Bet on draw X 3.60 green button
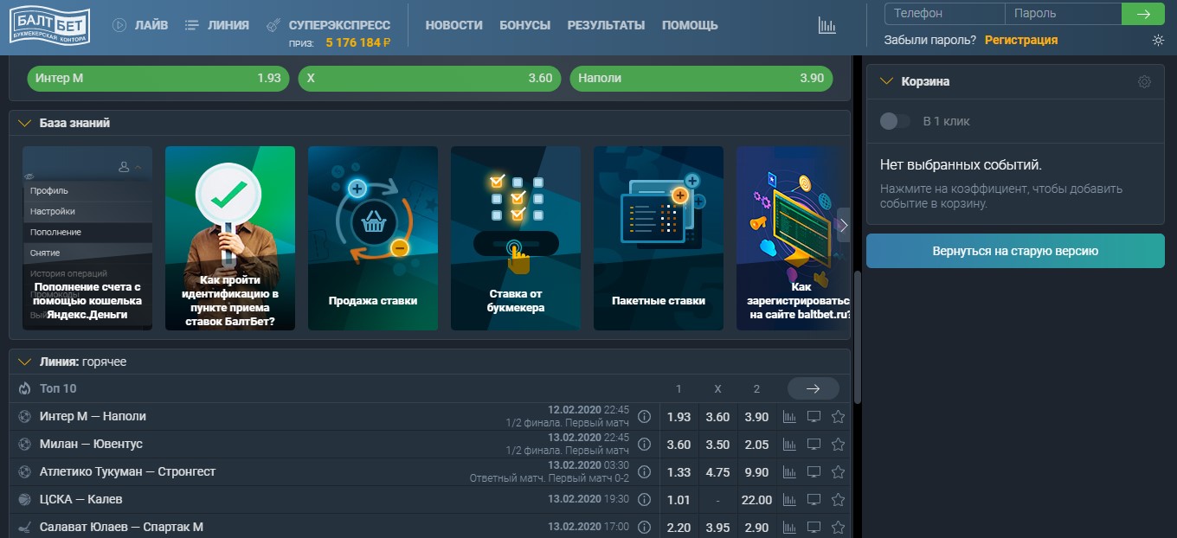Screen dimensions: 1177x538 tap(429, 78)
